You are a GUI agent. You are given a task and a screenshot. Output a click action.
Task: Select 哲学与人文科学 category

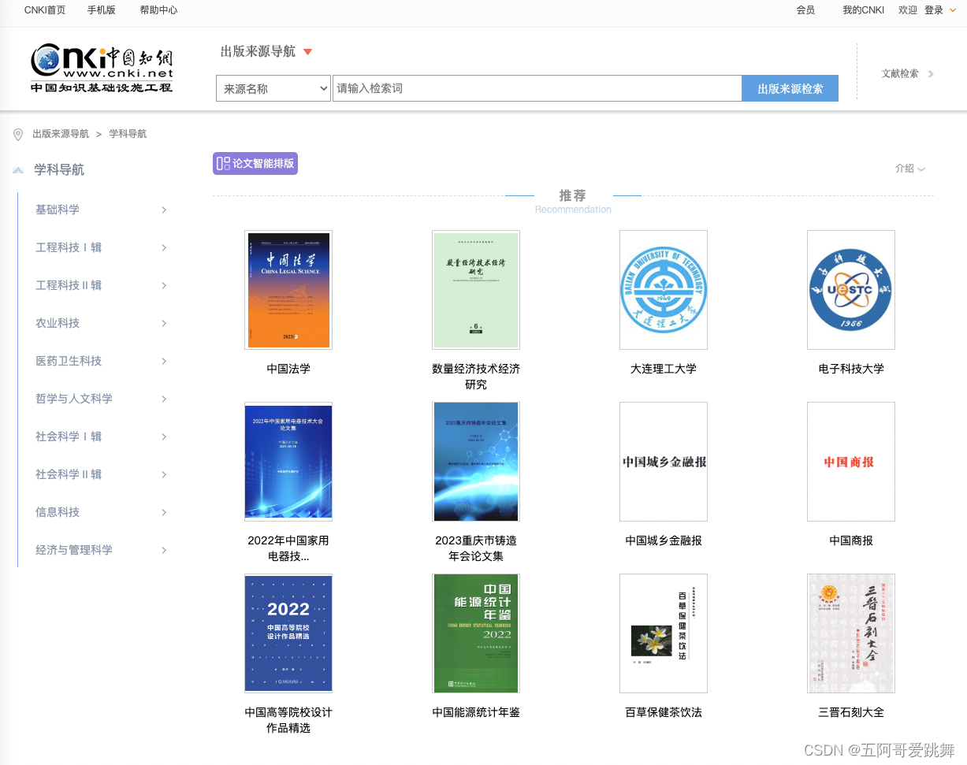pos(74,399)
